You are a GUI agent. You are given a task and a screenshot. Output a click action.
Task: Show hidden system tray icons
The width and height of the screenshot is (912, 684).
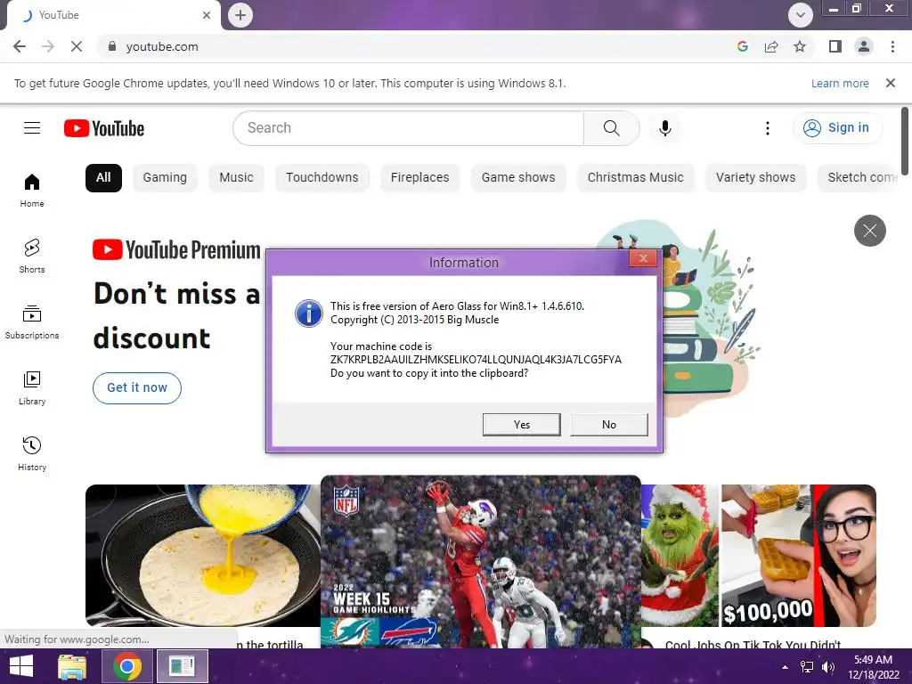pyautogui.click(x=785, y=667)
